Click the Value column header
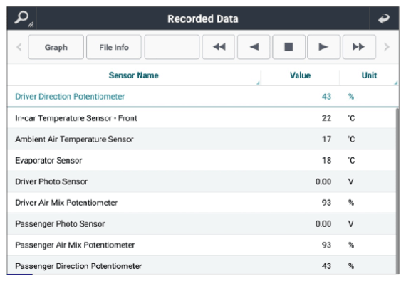 point(300,75)
